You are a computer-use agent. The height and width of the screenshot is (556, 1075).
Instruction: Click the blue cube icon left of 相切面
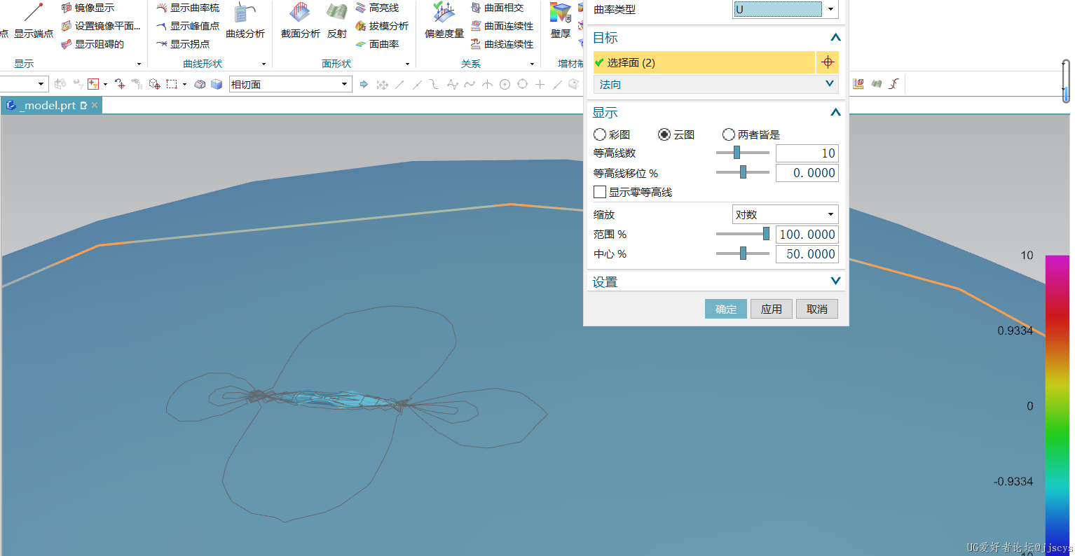click(x=217, y=84)
